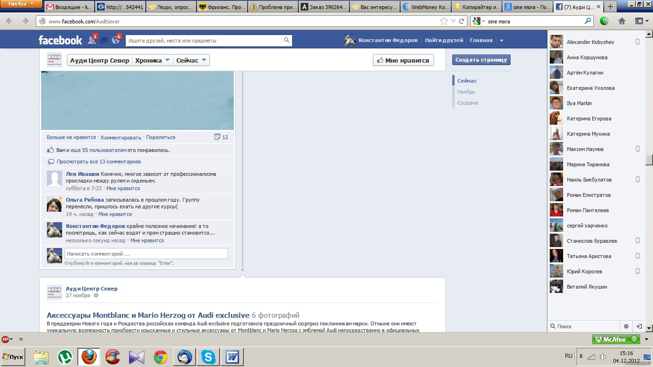Like Лев Ивашов's comment
The width and height of the screenshot is (653, 367).
123,188
